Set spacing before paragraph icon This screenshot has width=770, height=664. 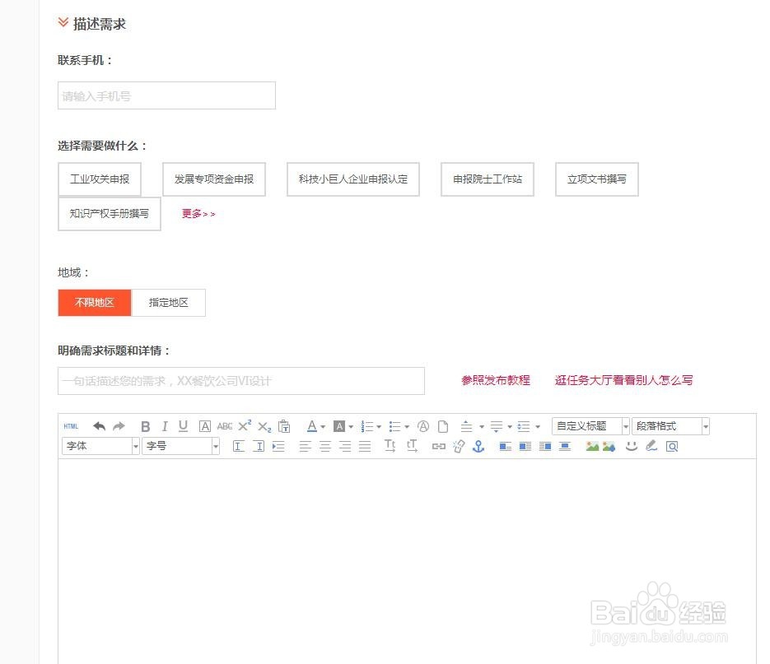point(466,426)
